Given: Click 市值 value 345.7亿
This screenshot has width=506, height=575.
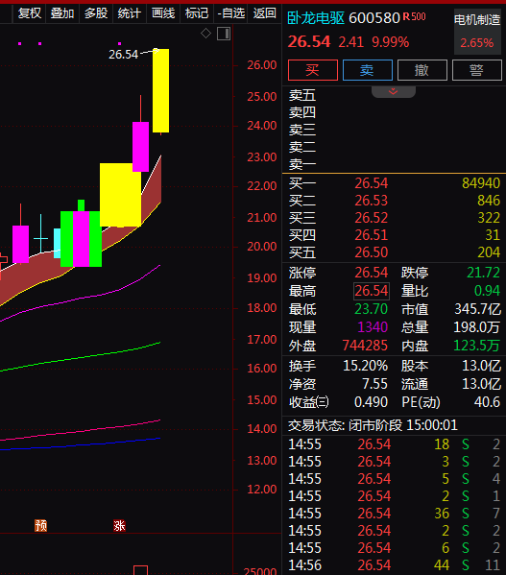Looking at the screenshot, I should 478,309.
